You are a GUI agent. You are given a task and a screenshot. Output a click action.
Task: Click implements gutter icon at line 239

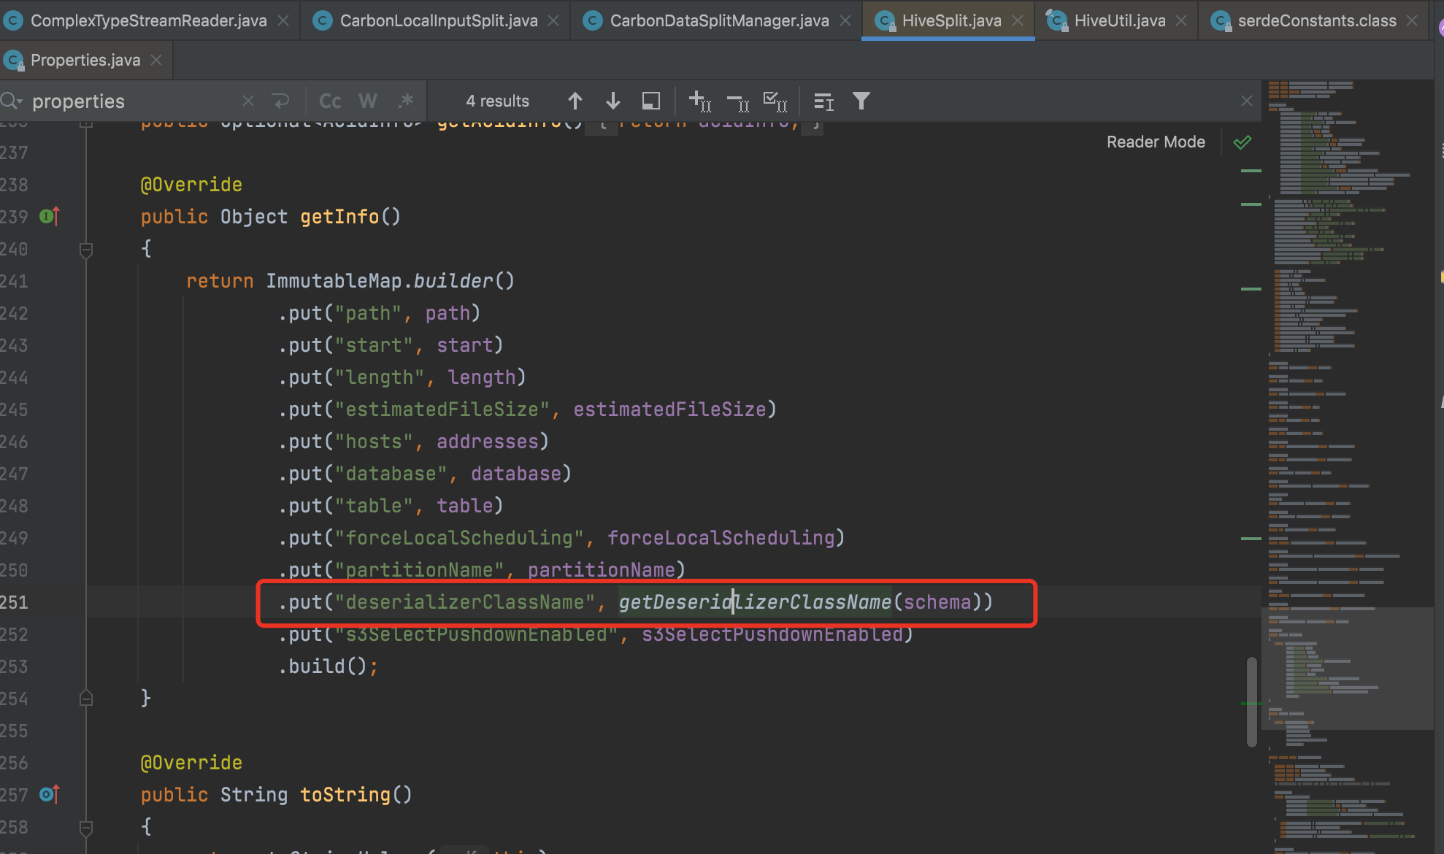tap(49, 216)
